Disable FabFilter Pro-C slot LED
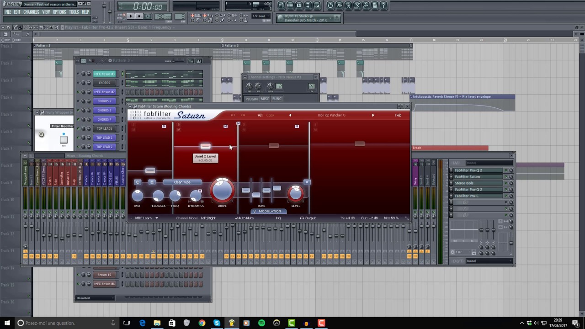Screen dimensions: 585x329 pyautogui.click(x=506, y=196)
